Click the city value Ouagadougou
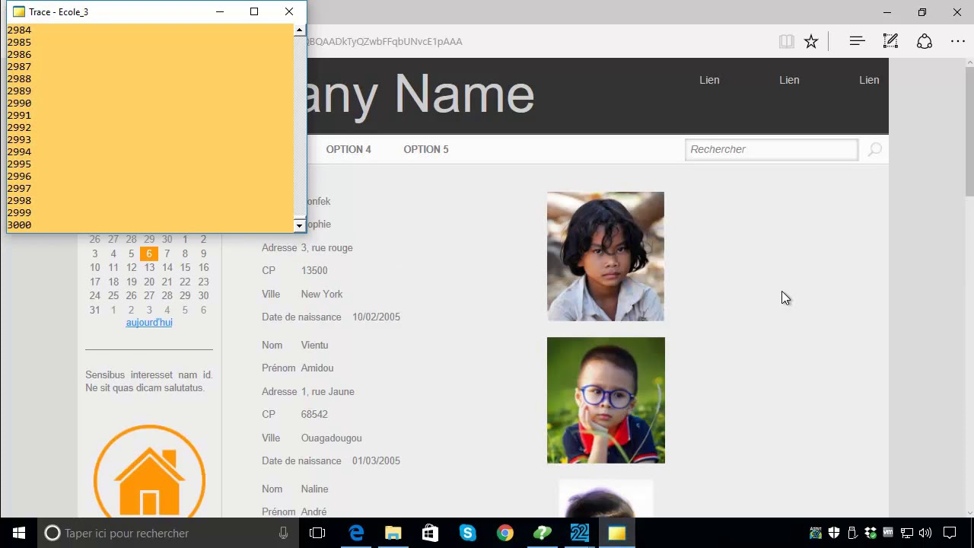 pyautogui.click(x=331, y=438)
